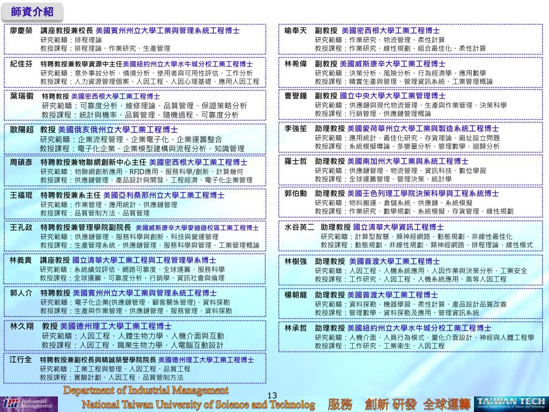
Task: Click 郭人介's research line starting 電子化企業
Action: [135, 302]
